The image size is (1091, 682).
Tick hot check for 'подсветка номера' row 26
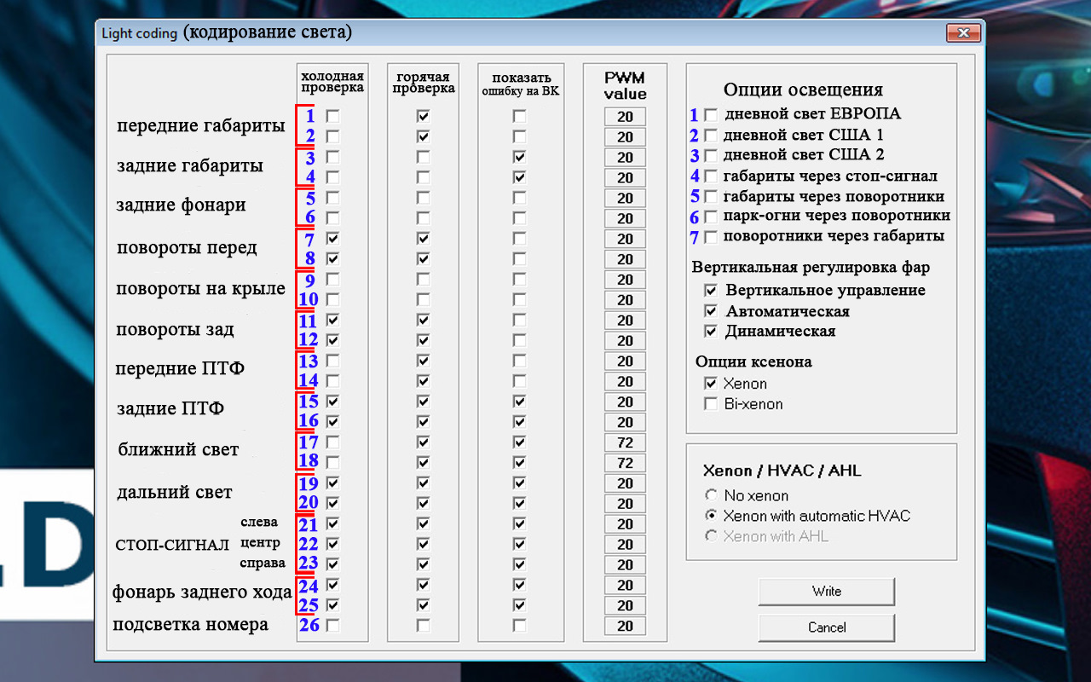[x=423, y=627]
